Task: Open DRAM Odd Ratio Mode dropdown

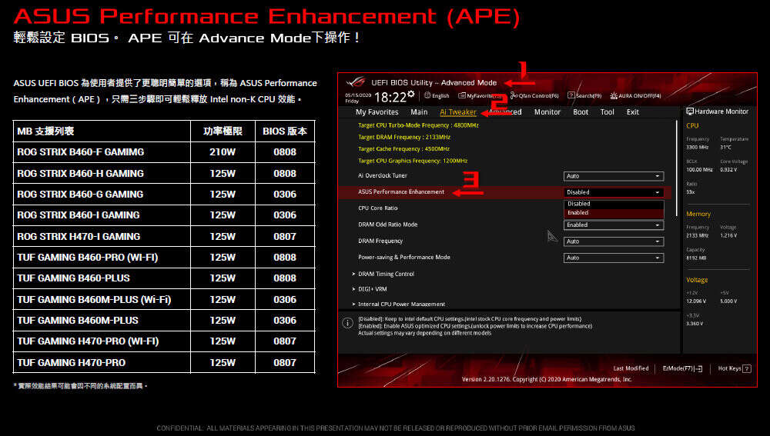Action: [614, 225]
